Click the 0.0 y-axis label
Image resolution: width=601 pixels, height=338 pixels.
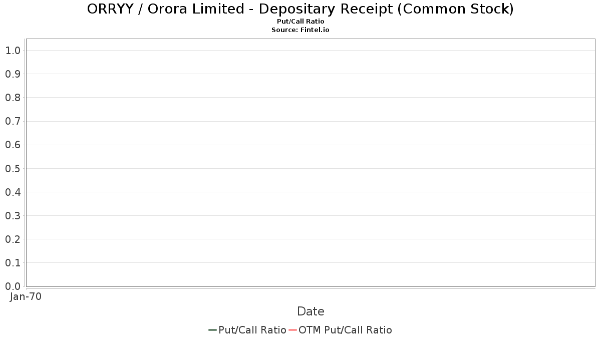[x=13, y=286]
